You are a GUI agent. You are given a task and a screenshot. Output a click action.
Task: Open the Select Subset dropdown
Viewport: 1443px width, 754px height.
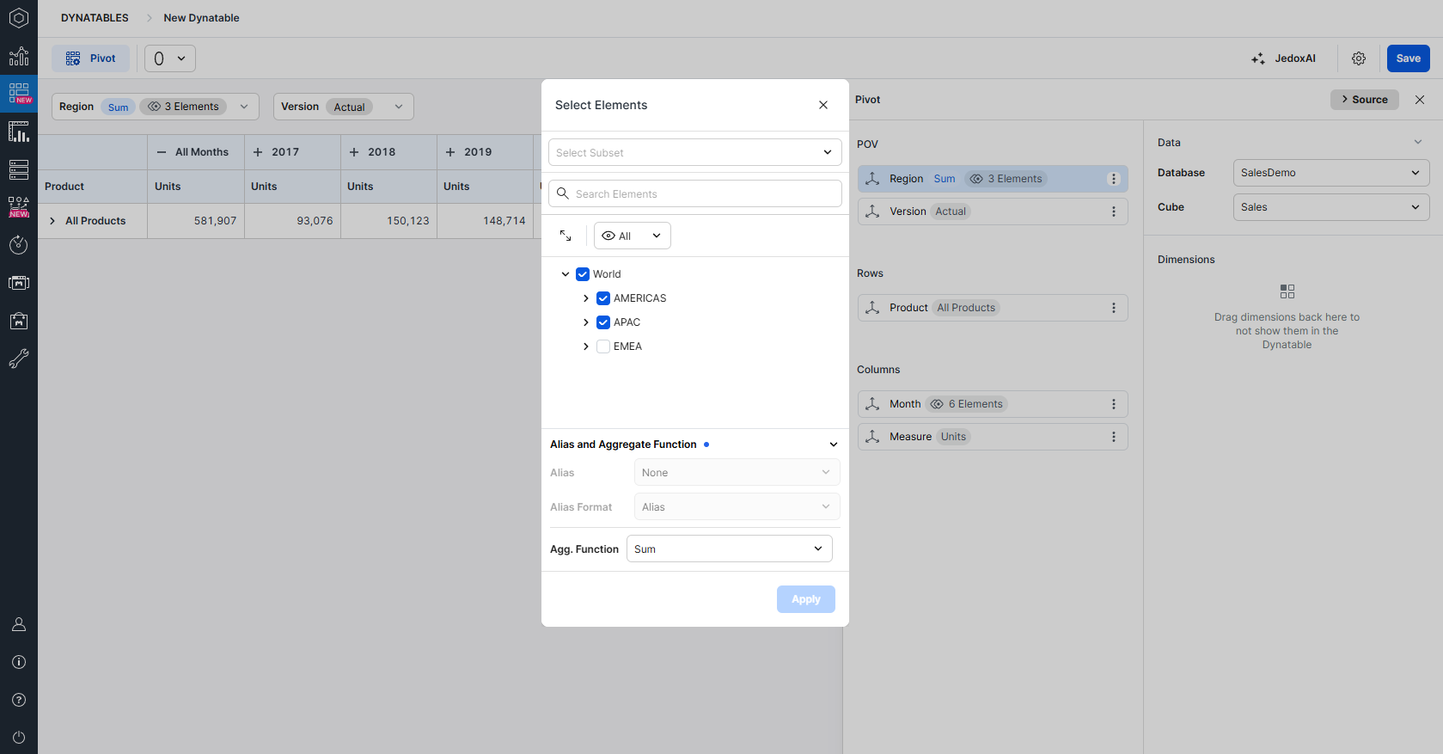(695, 152)
